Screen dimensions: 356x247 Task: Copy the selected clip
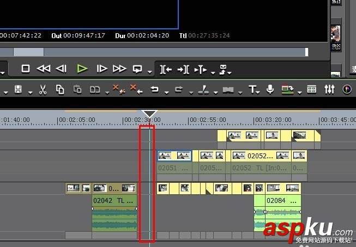[x=60, y=90]
